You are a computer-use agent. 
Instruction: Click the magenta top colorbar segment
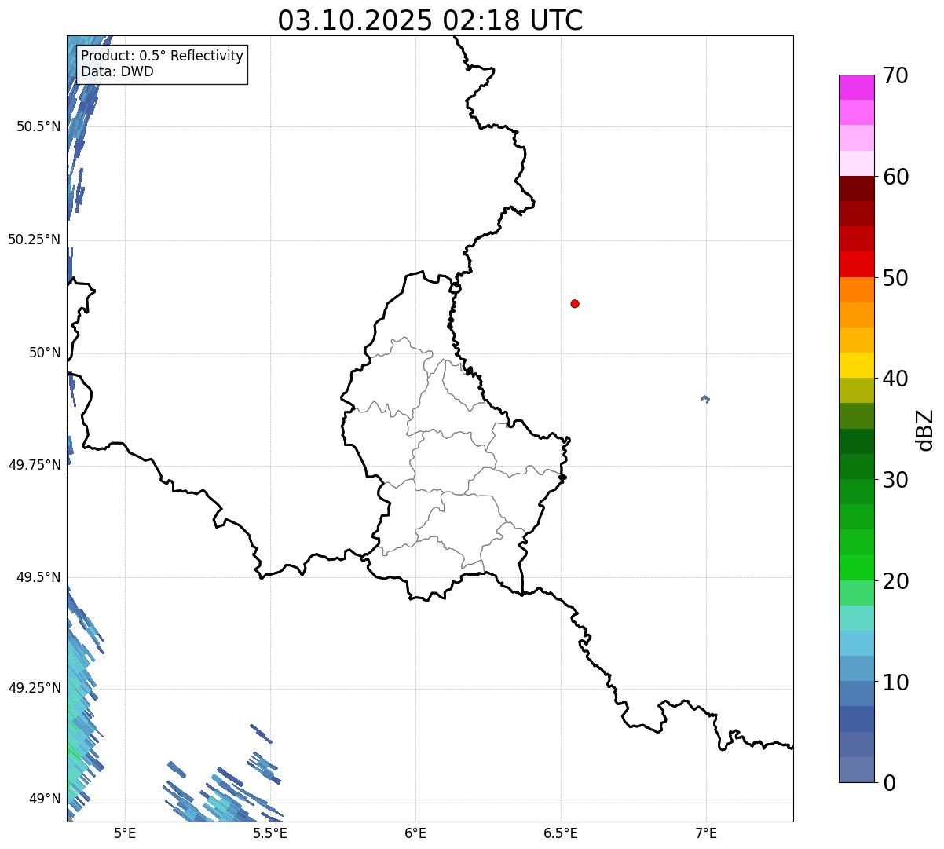857,87
